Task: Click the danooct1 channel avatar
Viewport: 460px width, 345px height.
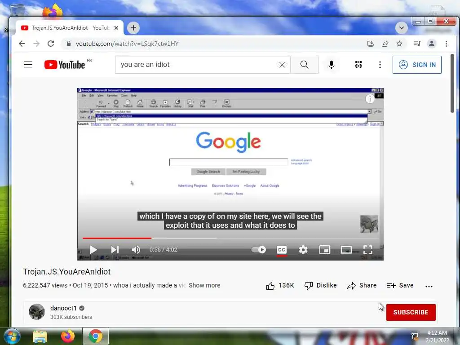Action: click(x=37, y=312)
